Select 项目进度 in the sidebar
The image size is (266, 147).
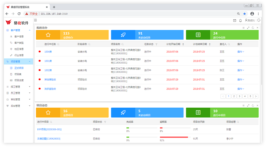(x=19, y=80)
